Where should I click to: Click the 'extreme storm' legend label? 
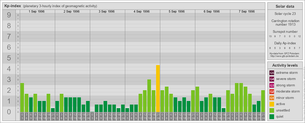(x=287, y=73)
